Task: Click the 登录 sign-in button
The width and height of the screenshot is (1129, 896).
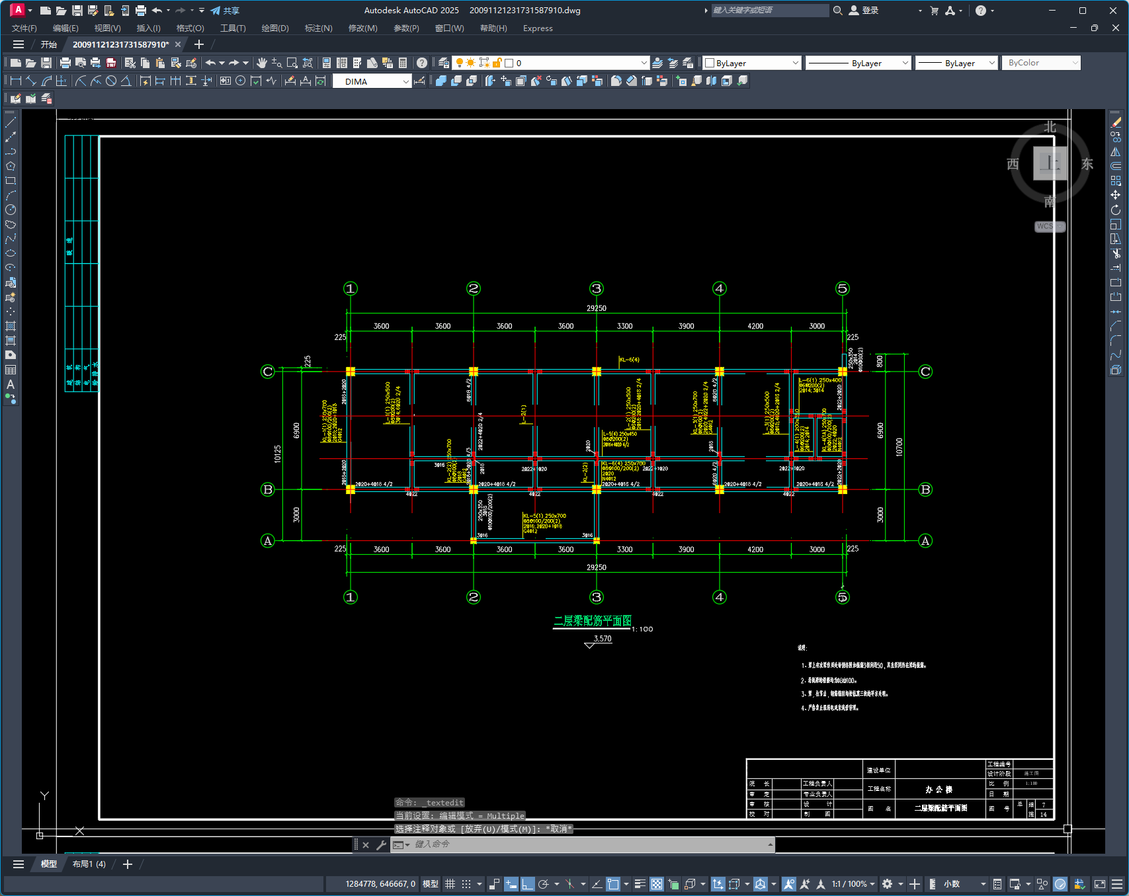Action: click(864, 11)
